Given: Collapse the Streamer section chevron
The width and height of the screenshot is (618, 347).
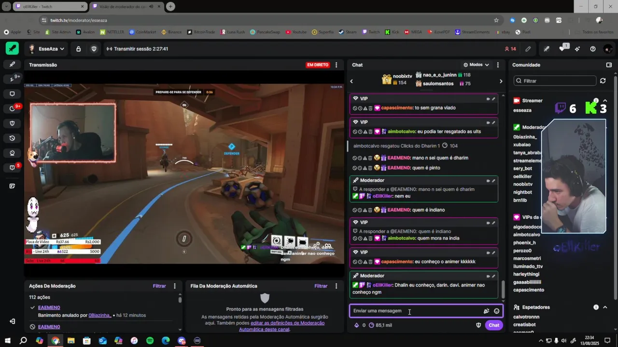Looking at the screenshot, I should [605, 101].
